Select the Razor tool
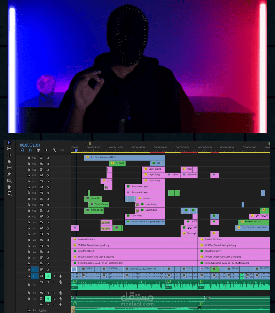 pos(9,162)
